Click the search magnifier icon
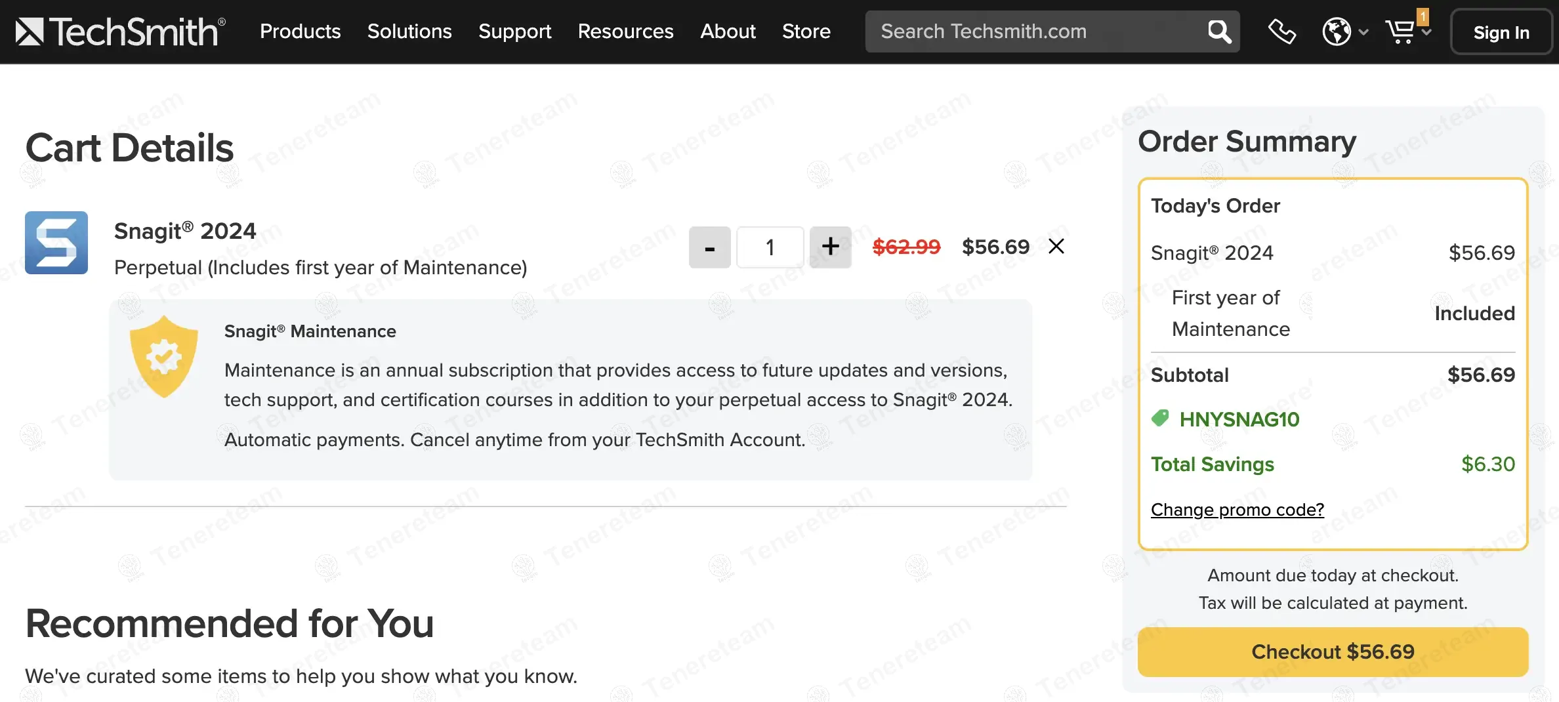The image size is (1559, 702). pyautogui.click(x=1219, y=31)
